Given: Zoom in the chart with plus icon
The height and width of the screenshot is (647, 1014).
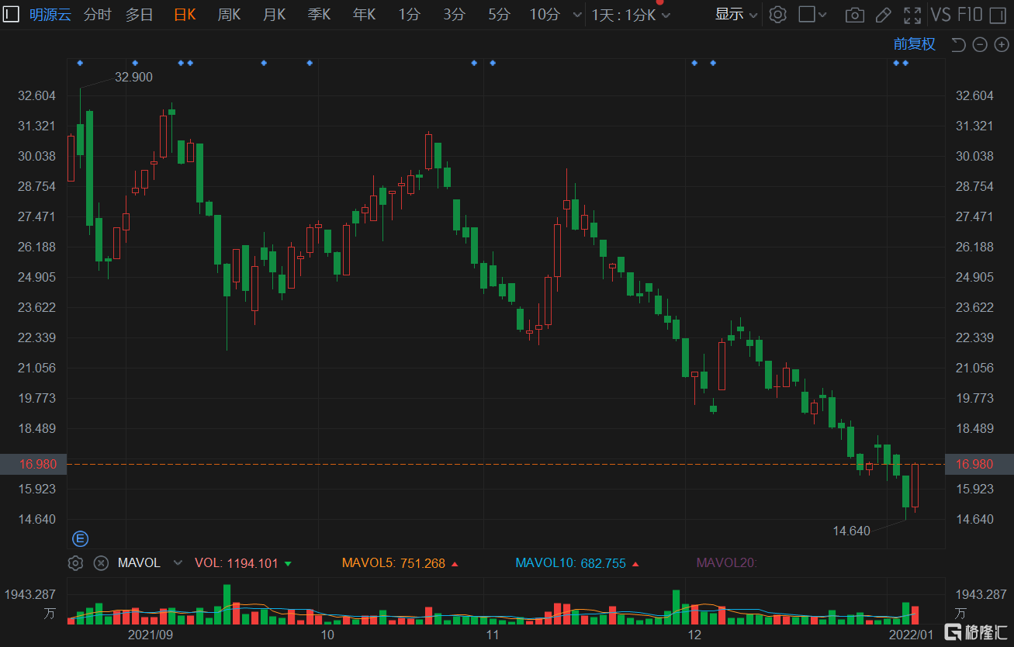Looking at the screenshot, I should coord(1001,45).
